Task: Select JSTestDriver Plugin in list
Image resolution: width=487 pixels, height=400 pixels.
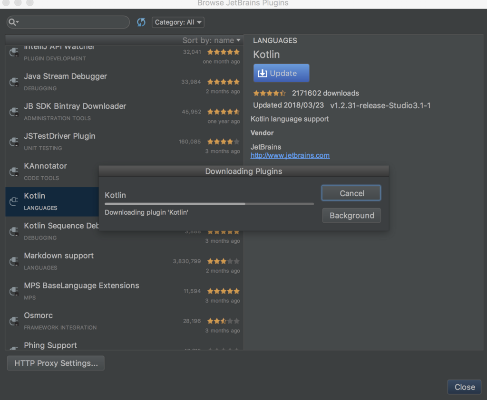Action: point(124,142)
